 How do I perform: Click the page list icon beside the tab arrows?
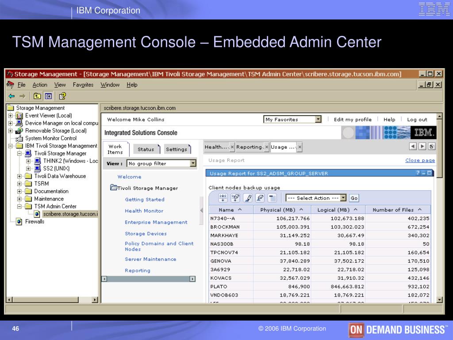point(432,146)
